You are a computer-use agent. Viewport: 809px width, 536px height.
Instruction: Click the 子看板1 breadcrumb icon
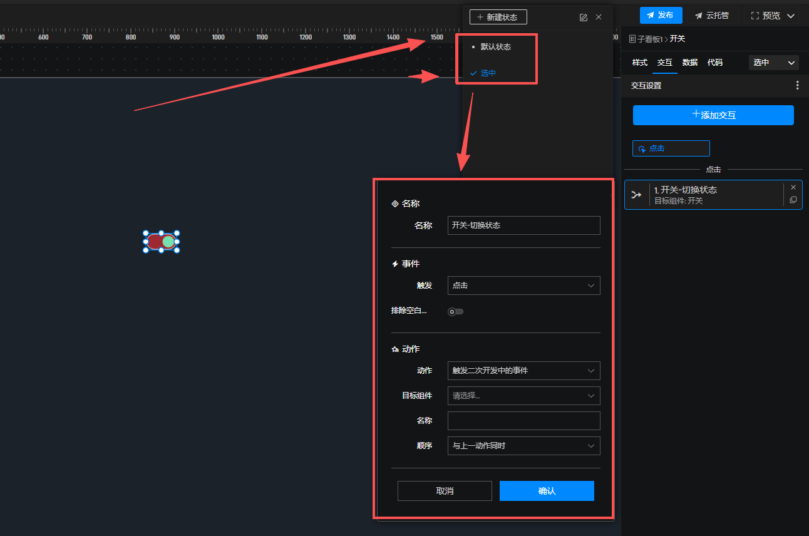click(632, 39)
